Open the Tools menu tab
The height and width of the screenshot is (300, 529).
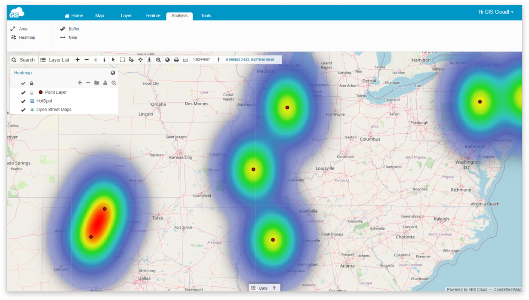[x=206, y=15]
